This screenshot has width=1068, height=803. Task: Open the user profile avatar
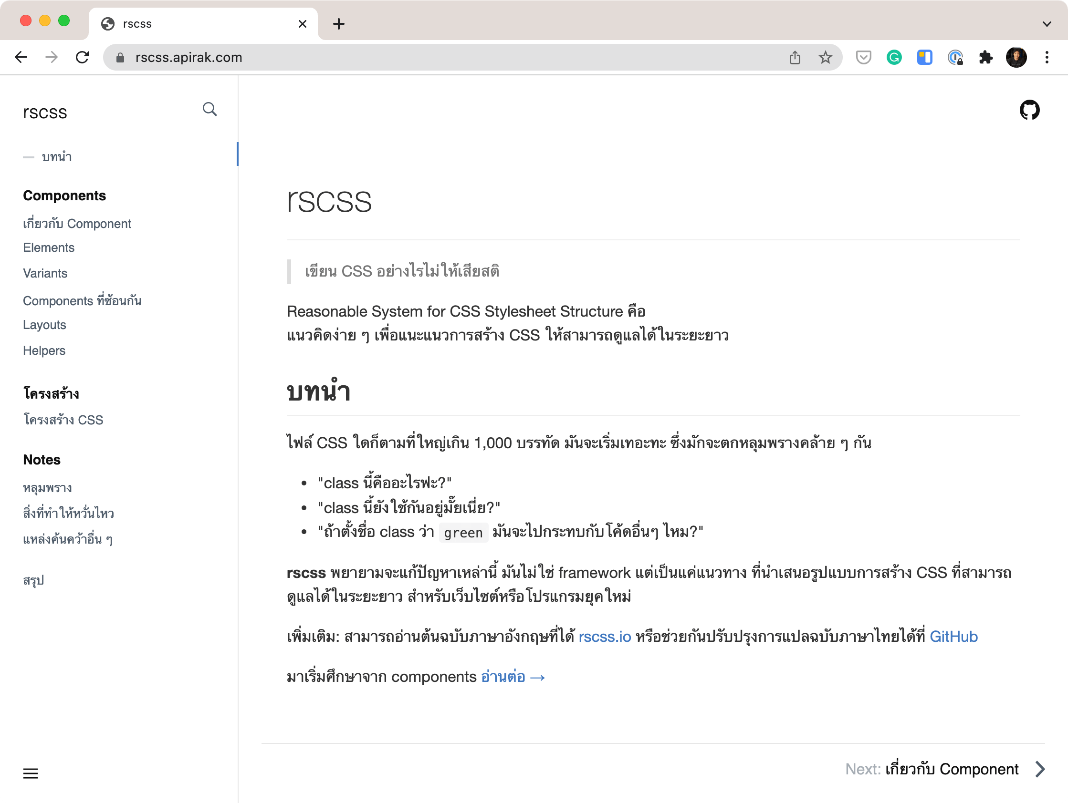tap(1016, 57)
